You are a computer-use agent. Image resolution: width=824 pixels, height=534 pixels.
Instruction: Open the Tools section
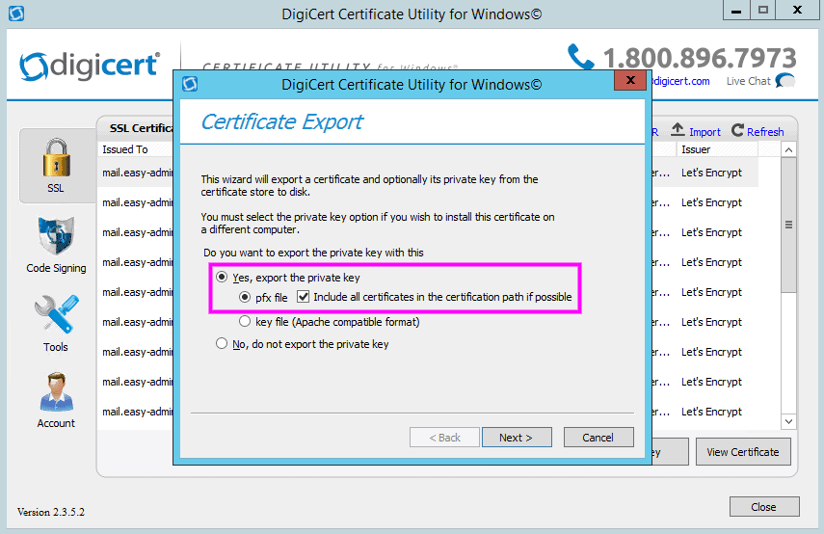(56, 323)
